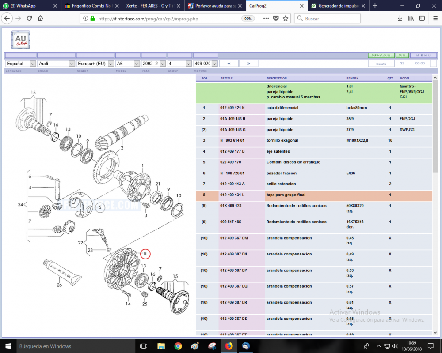Click the clock showing 10:39
This screenshot has height=353, width=442.
pyautogui.click(x=411, y=343)
